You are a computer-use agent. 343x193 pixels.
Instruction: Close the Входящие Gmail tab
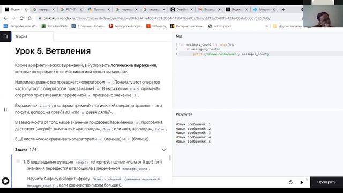(x=219, y=10)
